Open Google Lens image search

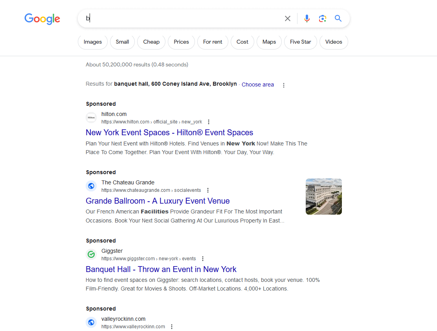click(x=323, y=18)
